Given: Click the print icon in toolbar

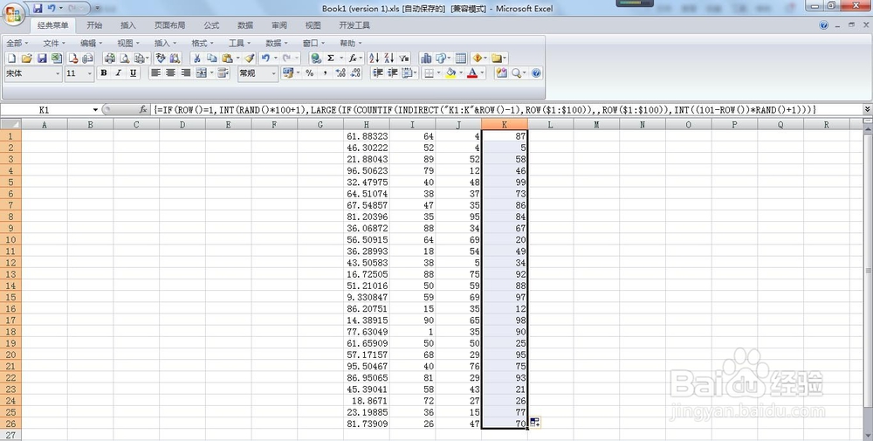Looking at the screenshot, I should click(110, 58).
